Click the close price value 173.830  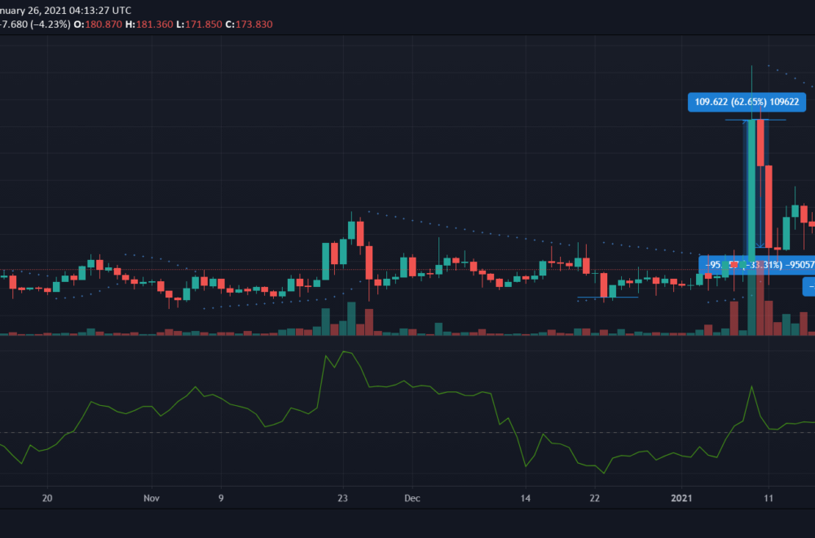(x=253, y=24)
